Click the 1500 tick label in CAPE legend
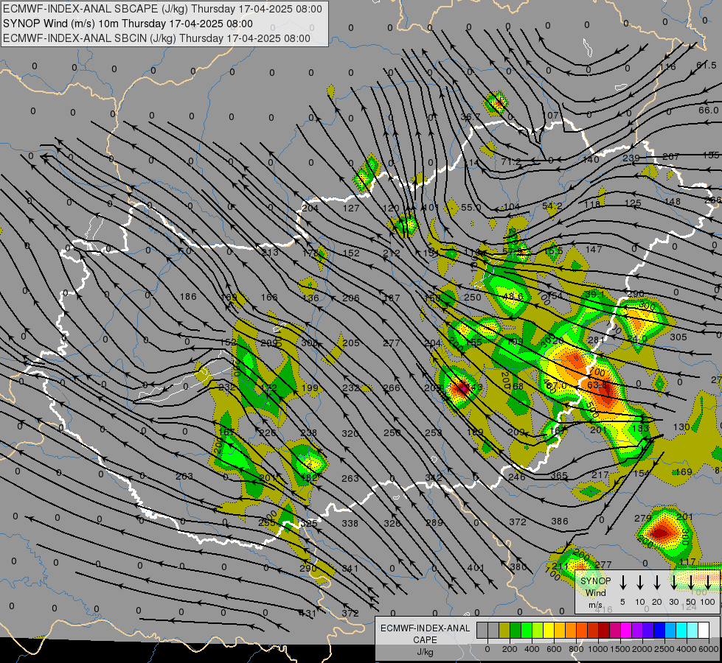 tap(620, 649)
